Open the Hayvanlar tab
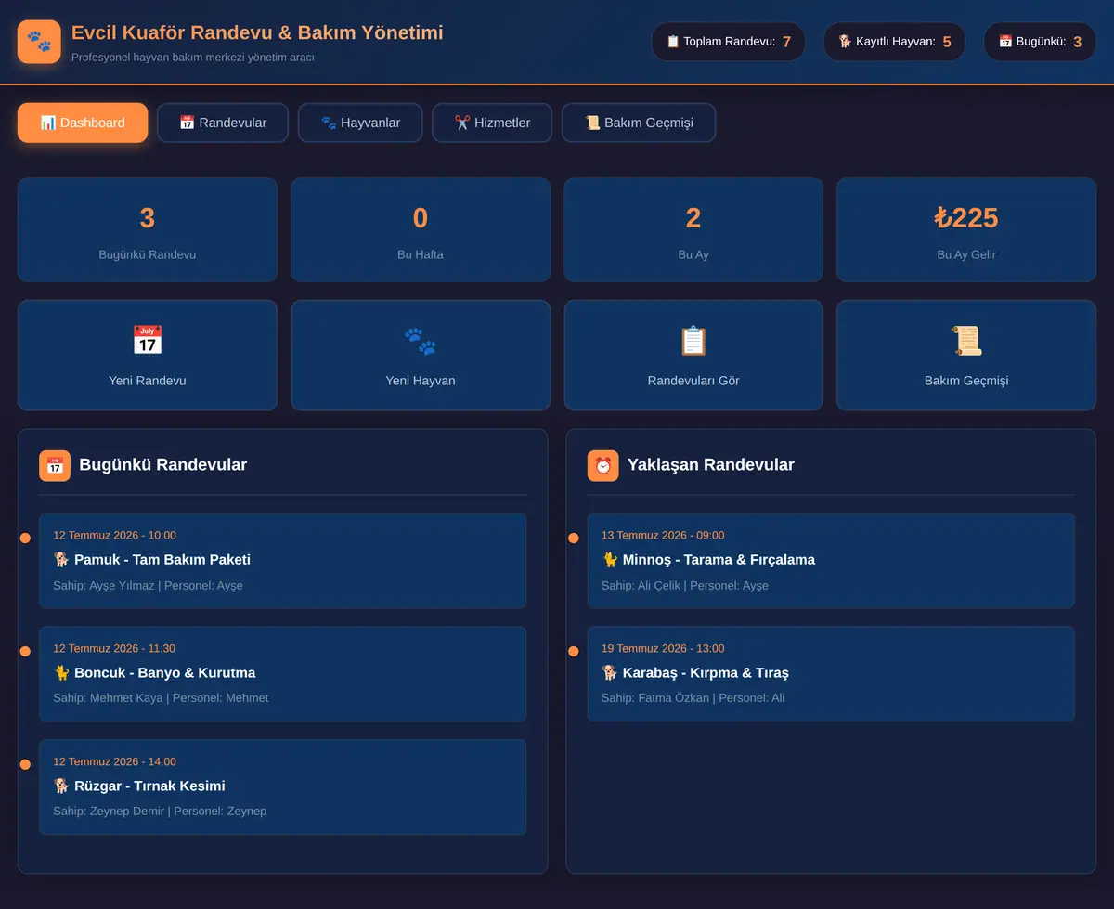 tap(360, 123)
